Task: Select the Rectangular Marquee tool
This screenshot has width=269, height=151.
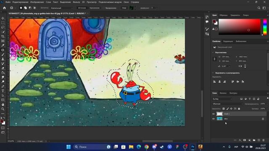Action: pyautogui.click(x=3, y=23)
